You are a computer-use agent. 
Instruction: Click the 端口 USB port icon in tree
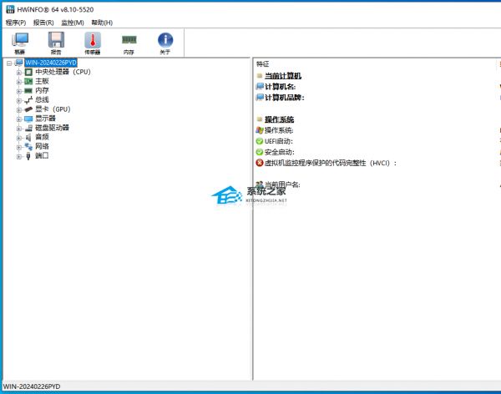[x=28, y=155]
